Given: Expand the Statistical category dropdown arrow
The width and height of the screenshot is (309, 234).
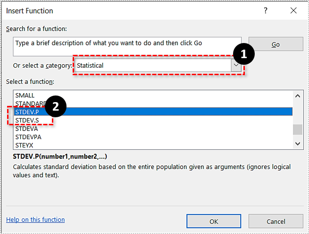Looking at the screenshot, I should coord(236,65).
